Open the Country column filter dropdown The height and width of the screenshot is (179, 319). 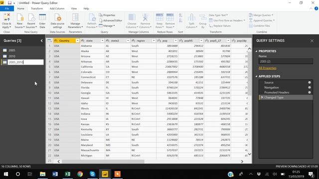(77, 41)
